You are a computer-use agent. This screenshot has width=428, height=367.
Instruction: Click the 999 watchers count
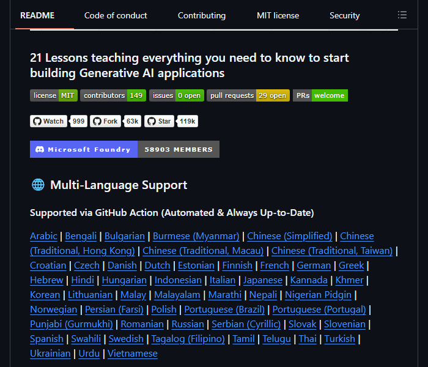79,121
